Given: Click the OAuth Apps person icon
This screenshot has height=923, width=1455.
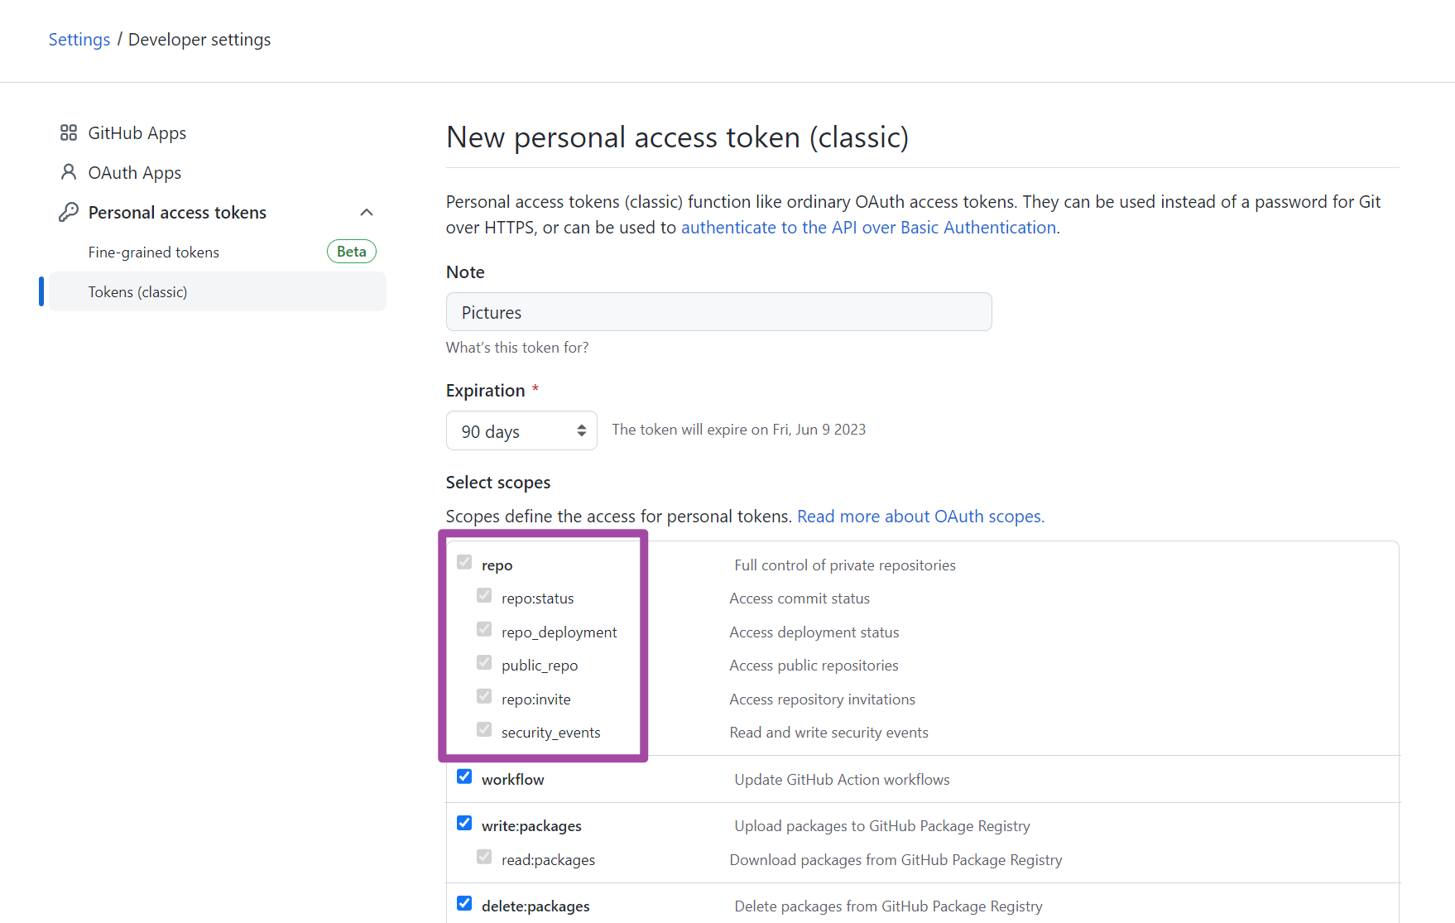Looking at the screenshot, I should pos(69,172).
